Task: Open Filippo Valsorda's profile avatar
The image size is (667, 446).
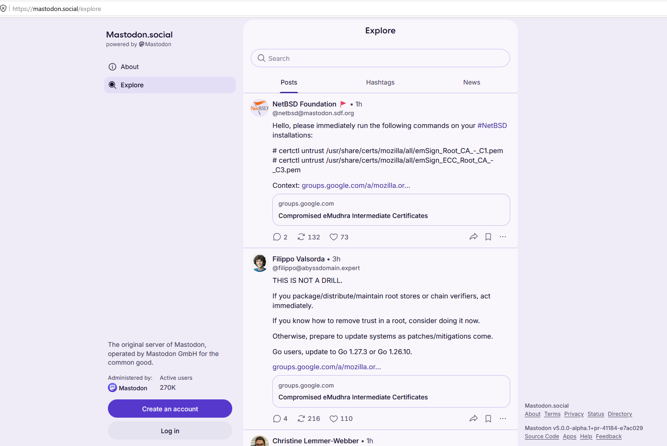Action: coord(260,263)
